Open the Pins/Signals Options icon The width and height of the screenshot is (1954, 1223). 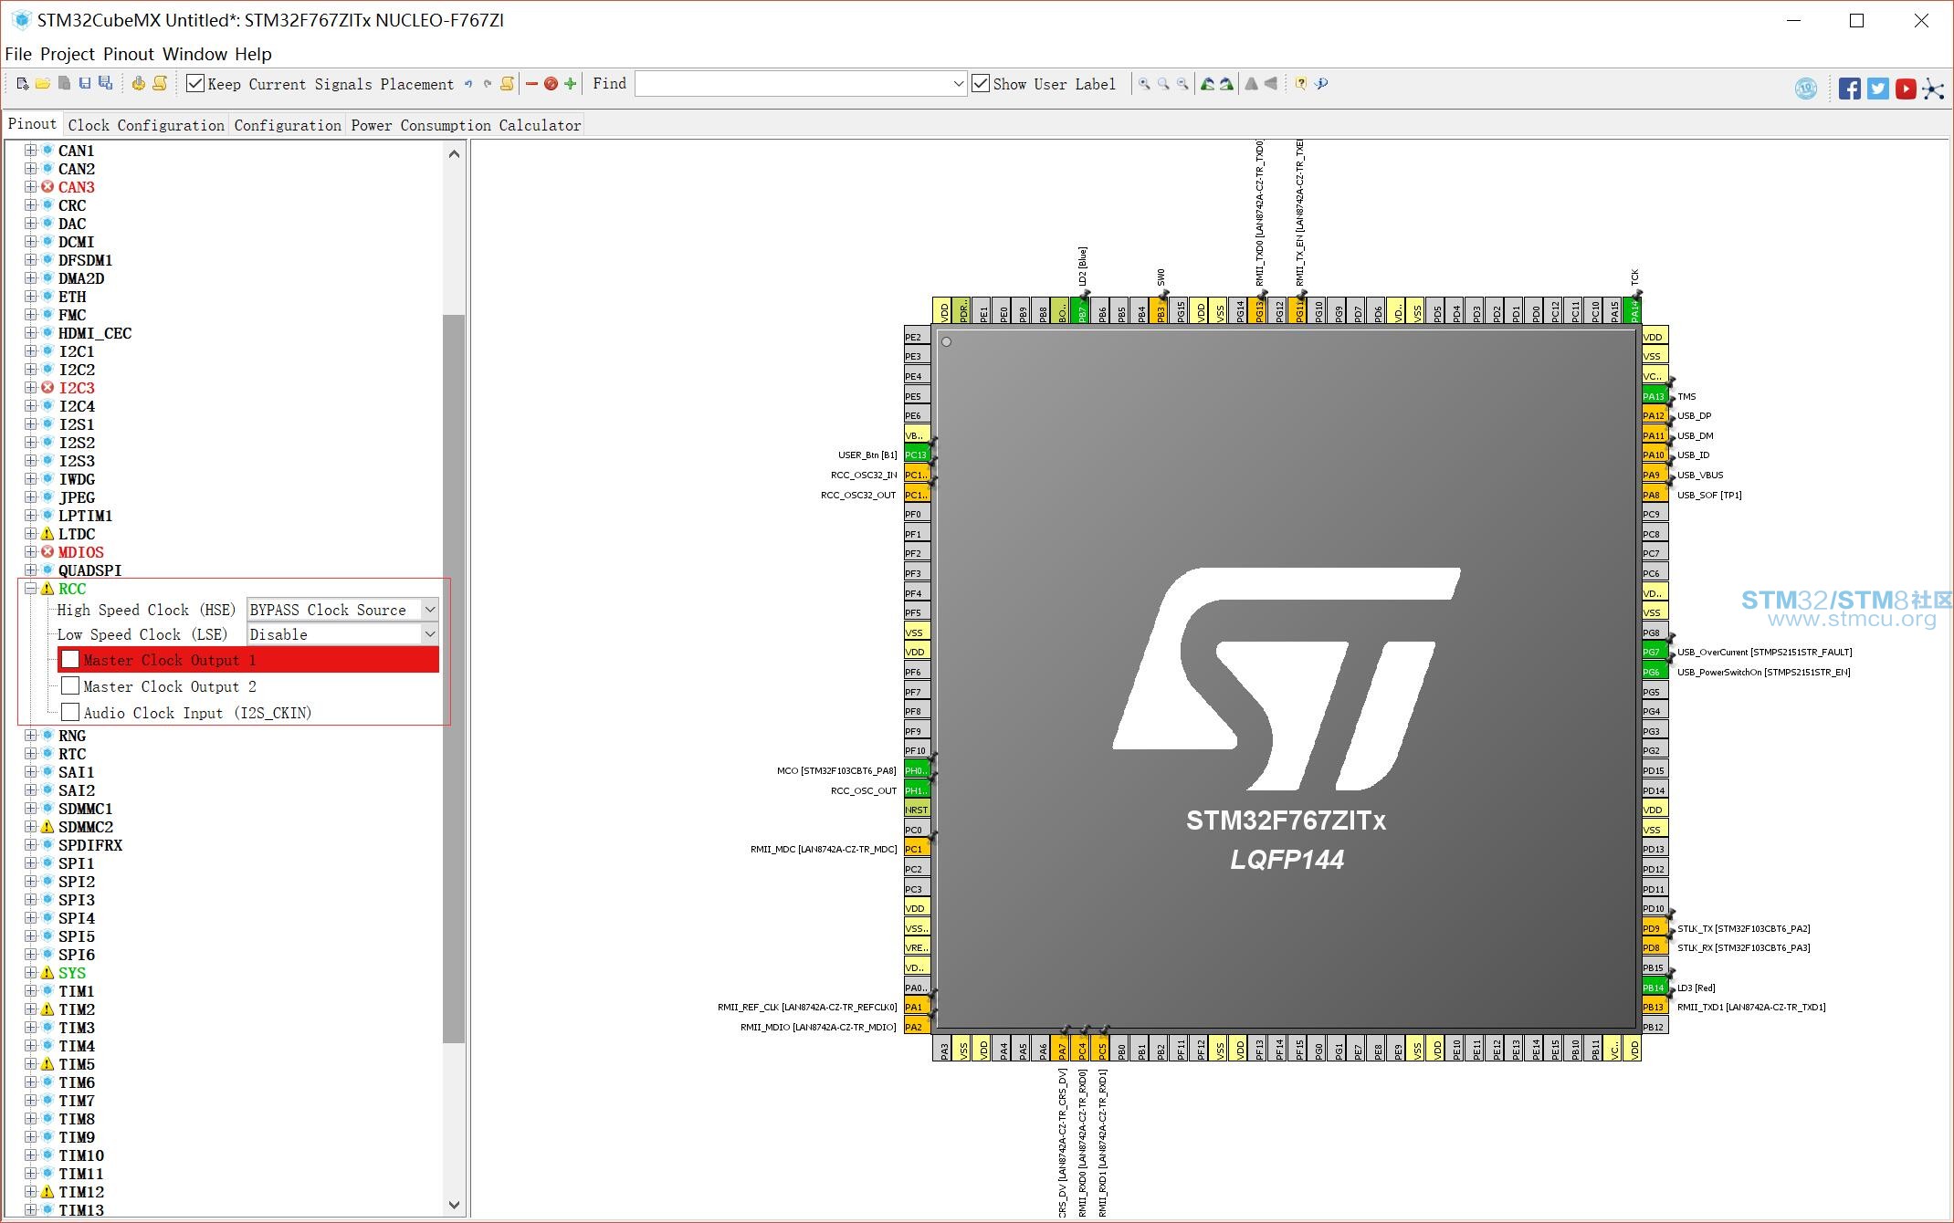pyautogui.click(x=508, y=84)
